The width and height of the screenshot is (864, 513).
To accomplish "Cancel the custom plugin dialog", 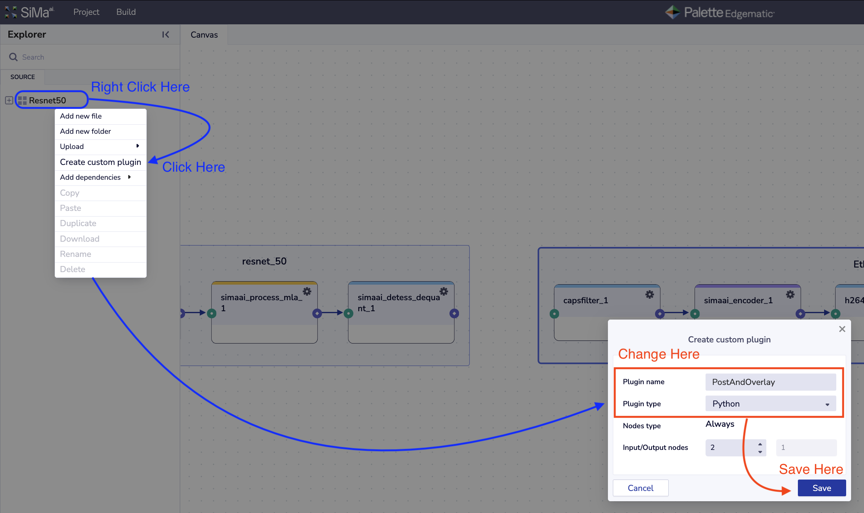I will pos(640,488).
